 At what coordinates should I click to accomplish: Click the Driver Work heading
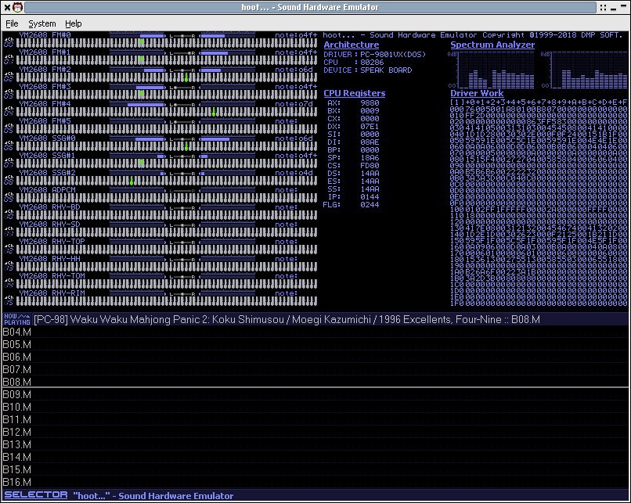click(477, 93)
